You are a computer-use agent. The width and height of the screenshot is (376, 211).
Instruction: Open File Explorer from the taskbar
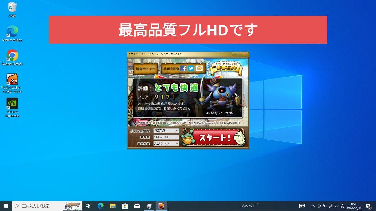(113, 206)
